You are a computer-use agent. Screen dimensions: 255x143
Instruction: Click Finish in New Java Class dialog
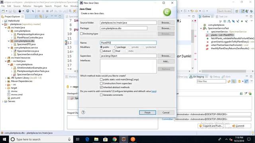(147, 112)
